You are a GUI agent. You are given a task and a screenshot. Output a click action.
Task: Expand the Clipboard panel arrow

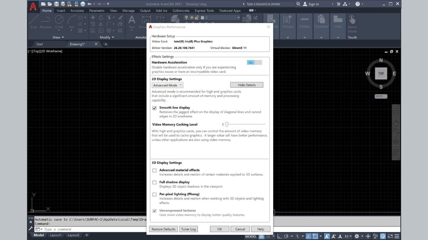click(x=321, y=37)
